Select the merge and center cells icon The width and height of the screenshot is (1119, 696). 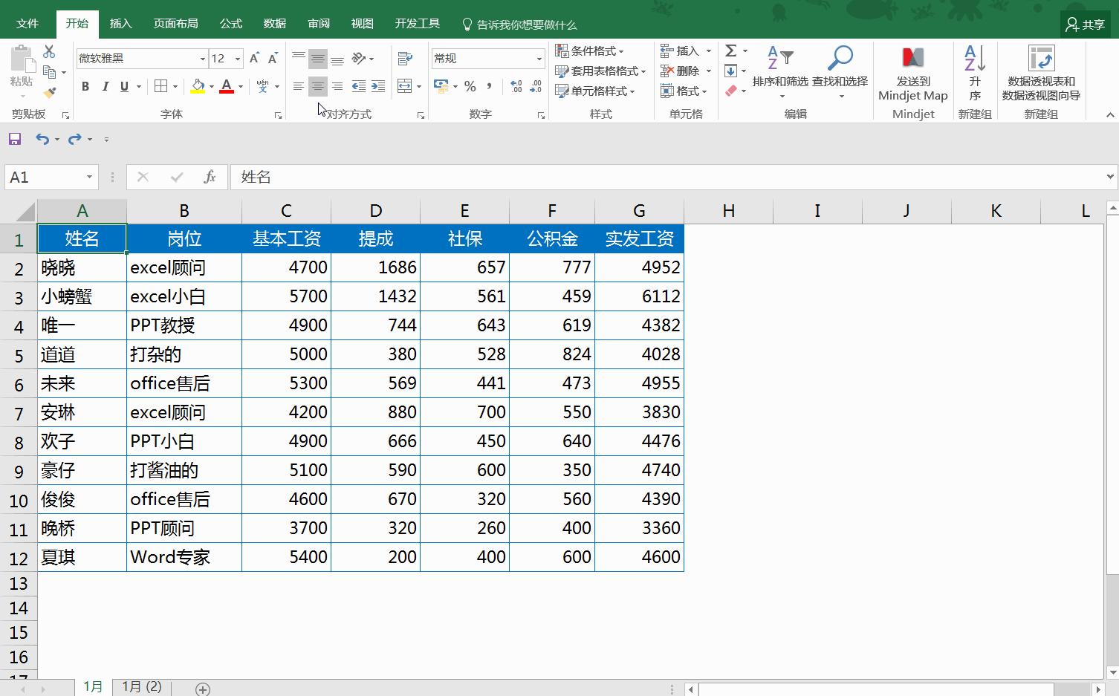[x=403, y=86]
